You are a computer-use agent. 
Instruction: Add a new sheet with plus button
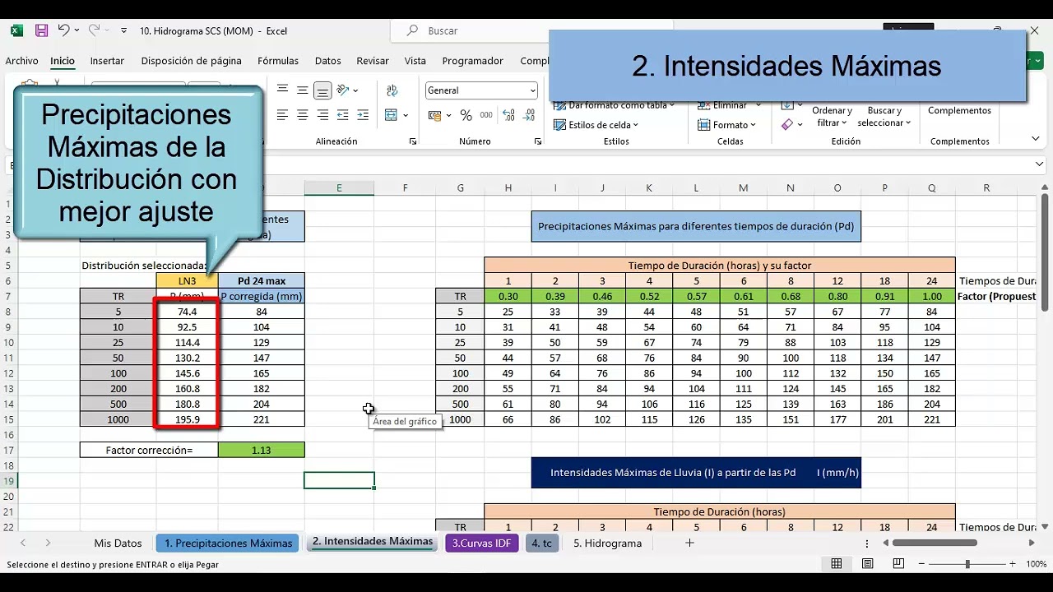689,543
